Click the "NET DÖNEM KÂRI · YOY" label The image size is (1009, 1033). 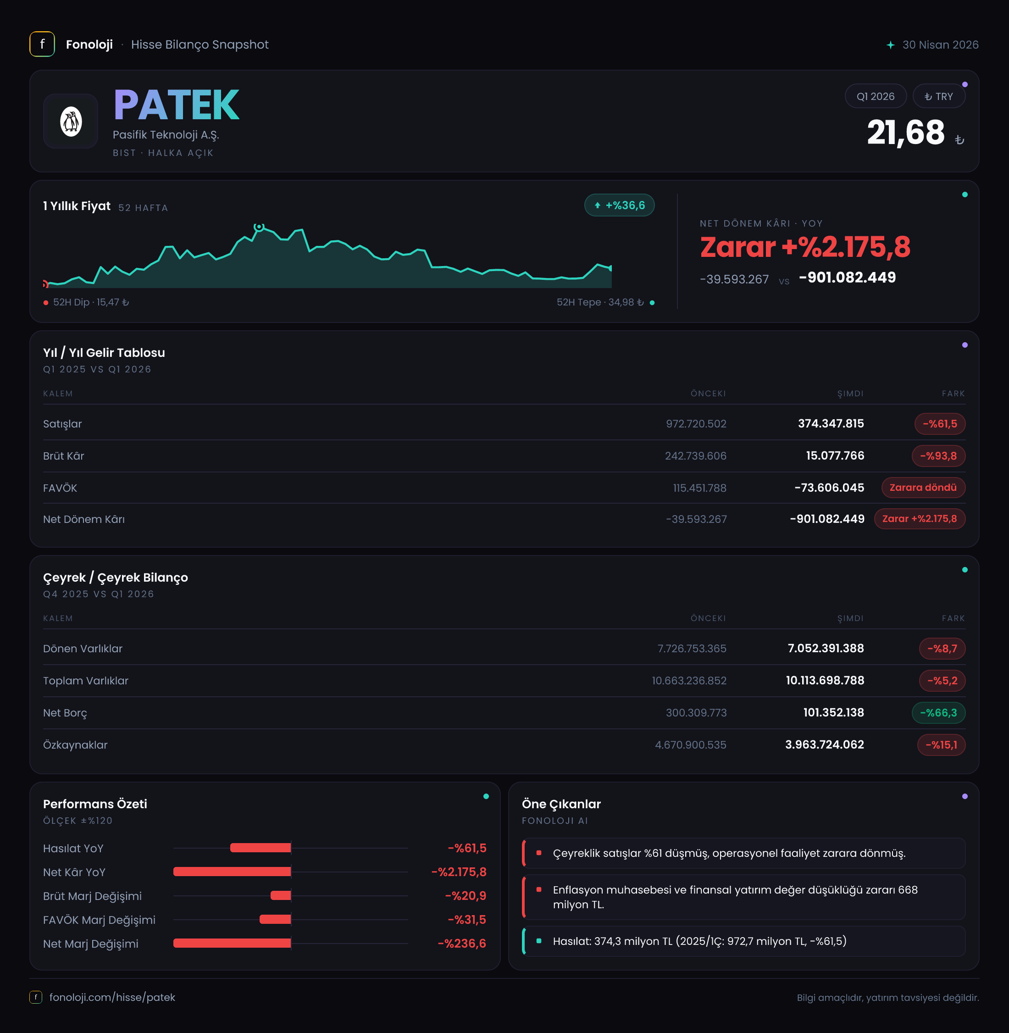(761, 223)
